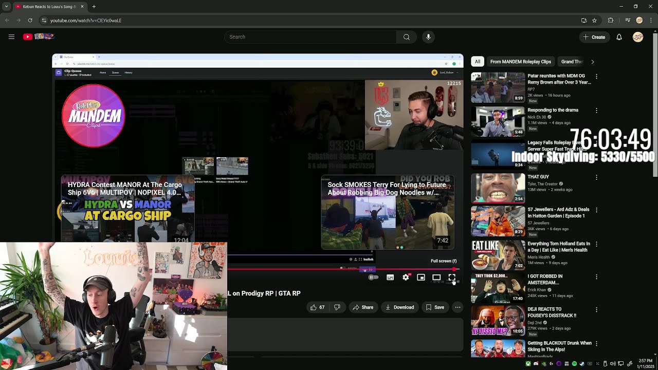
Task: Play Sock SMOKES Terry end-screen video
Action: pos(388,212)
